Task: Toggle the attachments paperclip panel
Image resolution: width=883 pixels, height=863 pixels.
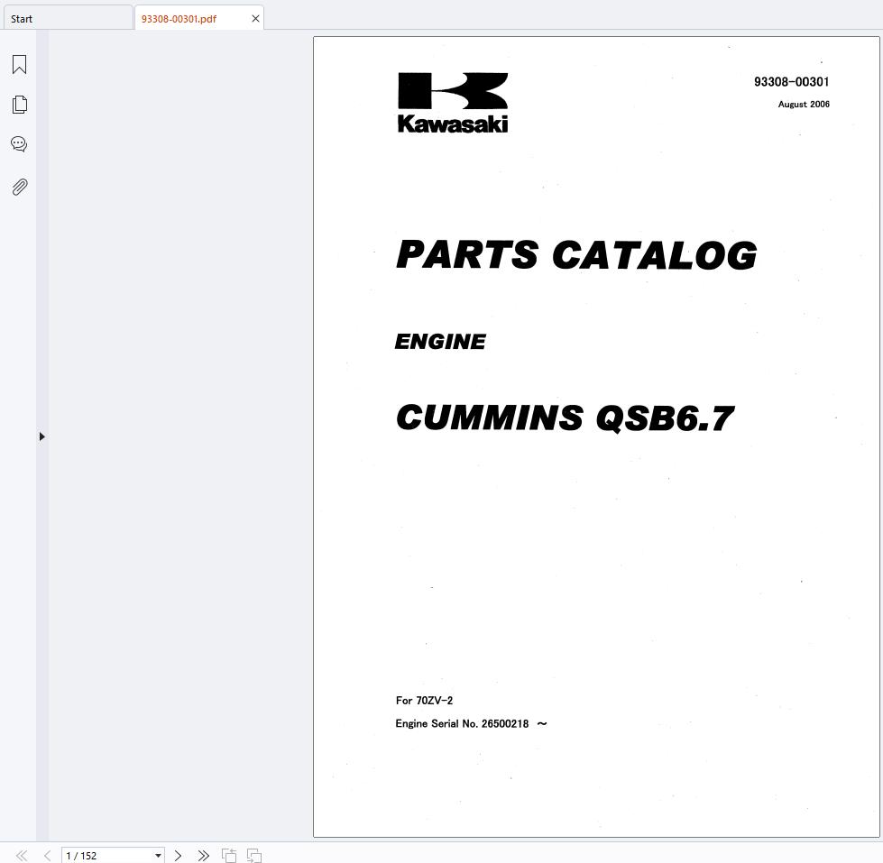Action: [20, 187]
